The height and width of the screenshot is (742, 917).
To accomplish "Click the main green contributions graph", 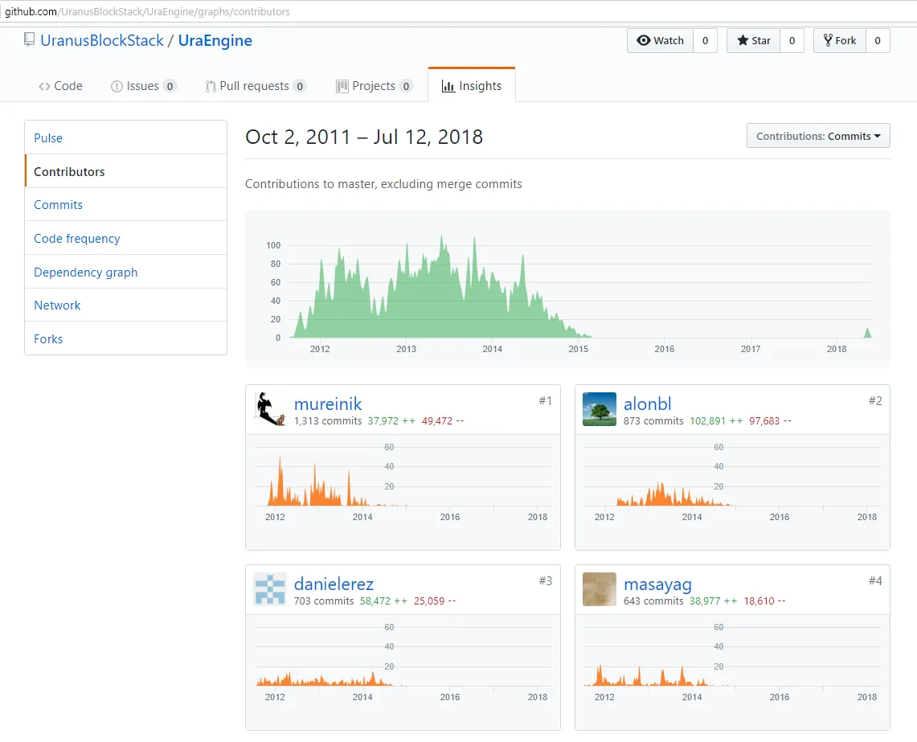I will pyautogui.click(x=568, y=289).
